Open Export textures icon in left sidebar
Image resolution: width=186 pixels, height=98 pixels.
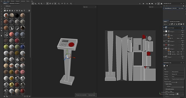tap(1, 28)
